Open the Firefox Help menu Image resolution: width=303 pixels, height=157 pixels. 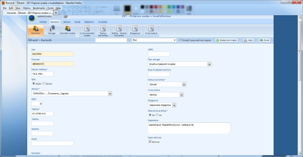pos(58,8)
